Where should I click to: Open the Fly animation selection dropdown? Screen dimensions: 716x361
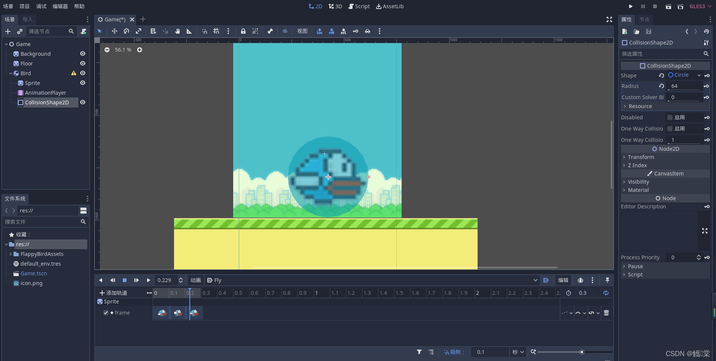(x=372, y=280)
